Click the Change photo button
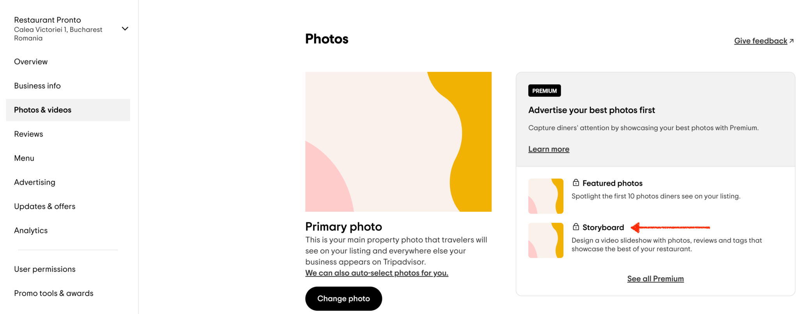Screen dimensions: 799x314 coord(343,298)
